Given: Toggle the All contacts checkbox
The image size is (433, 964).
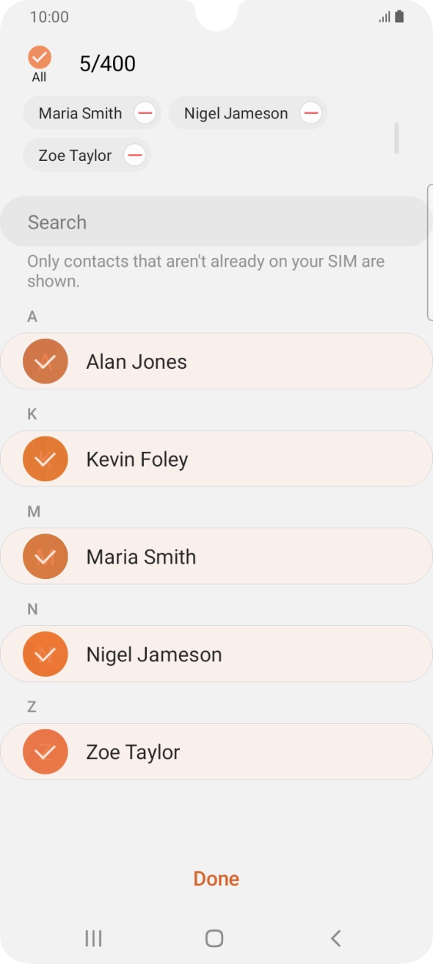Looking at the screenshot, I should 40,57.
